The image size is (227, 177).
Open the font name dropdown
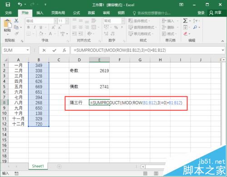(x=56, y=21)
